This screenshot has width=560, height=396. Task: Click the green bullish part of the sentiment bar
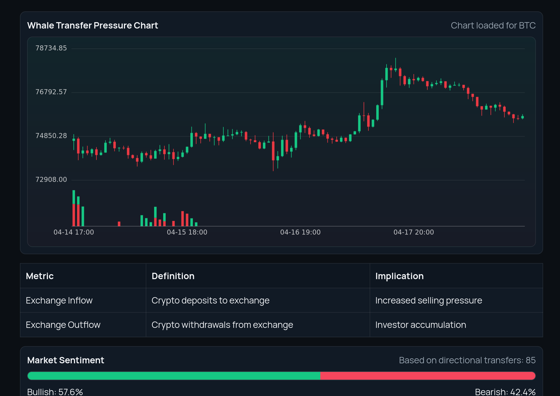coord(174,376)
